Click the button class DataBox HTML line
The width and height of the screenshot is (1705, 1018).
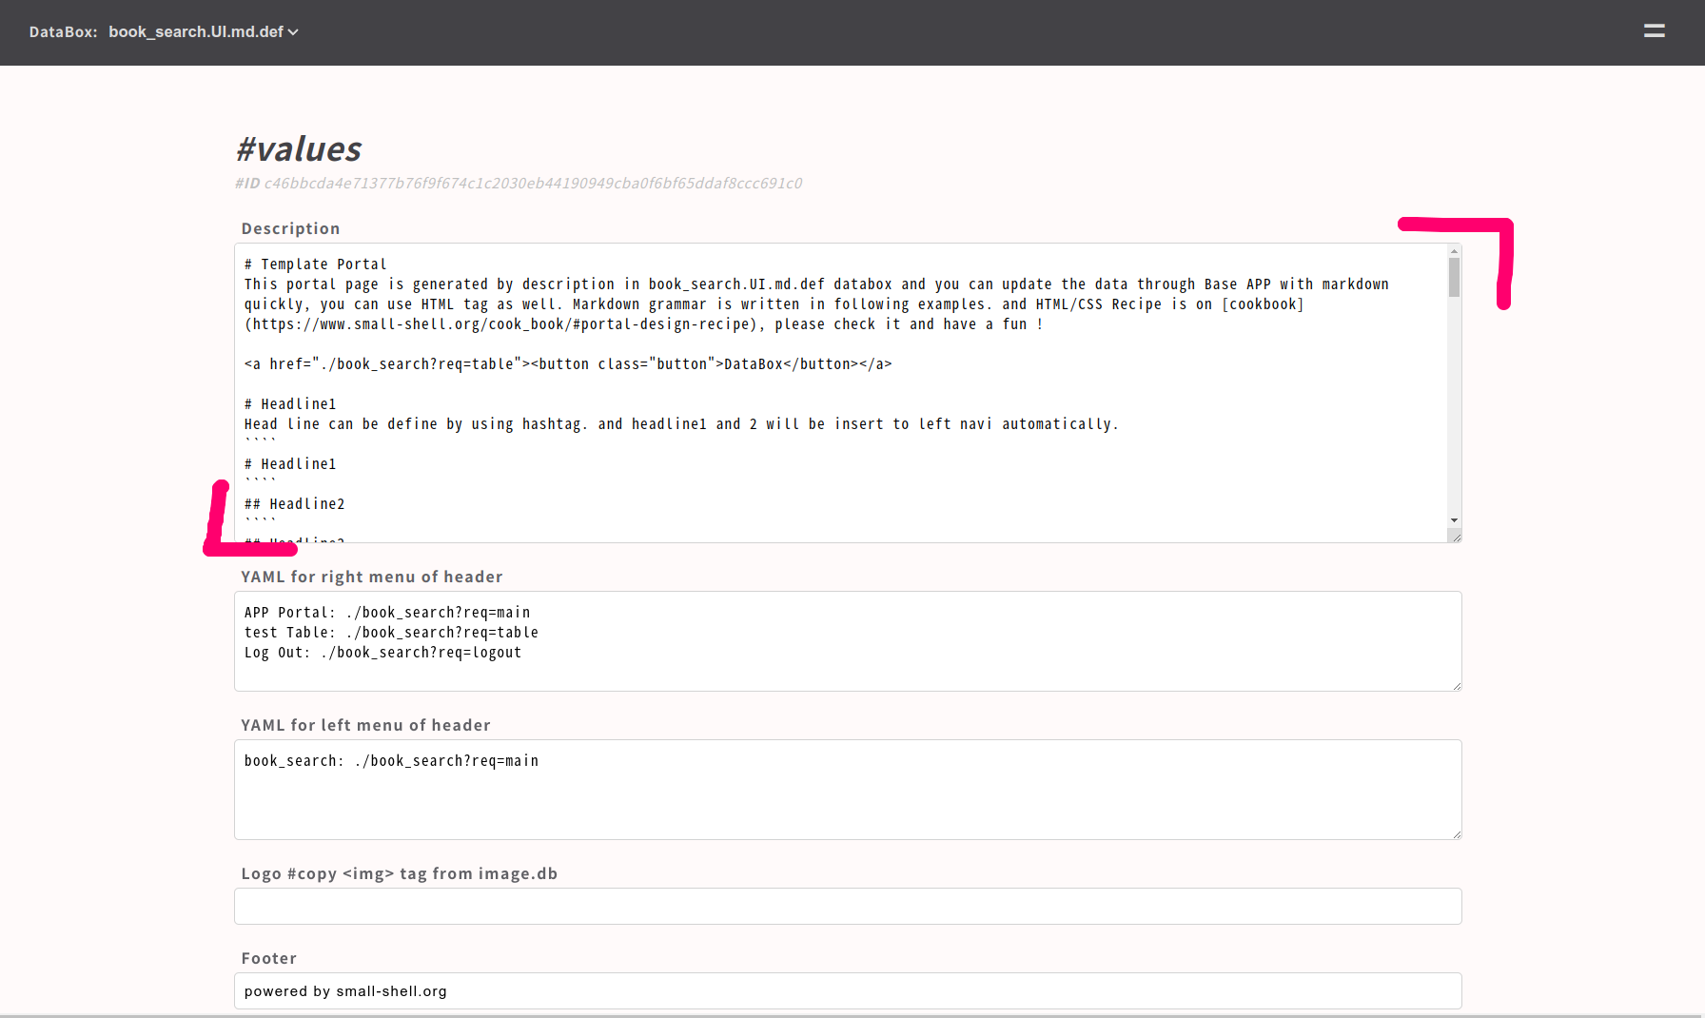(568, 364)
